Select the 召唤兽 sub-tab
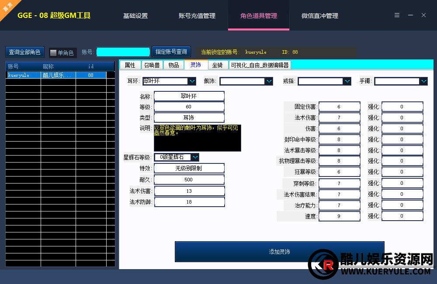Image resolution: width=437 pixels, height=284 pixels. tap(152, 65)
